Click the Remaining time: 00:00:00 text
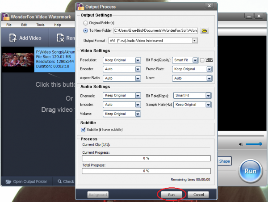The height and width of the screenshot is (202, 268). click(190, 179)
